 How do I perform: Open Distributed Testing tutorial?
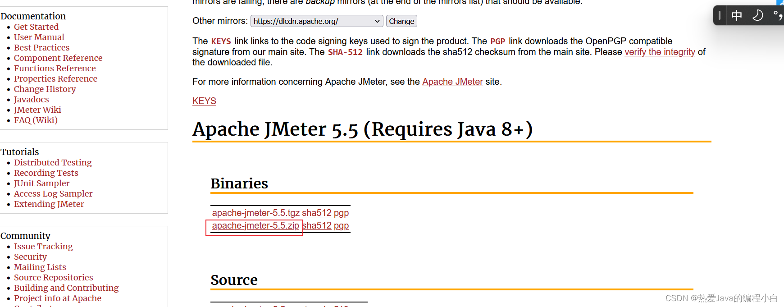pyautogui.click(x=53, y=163)
